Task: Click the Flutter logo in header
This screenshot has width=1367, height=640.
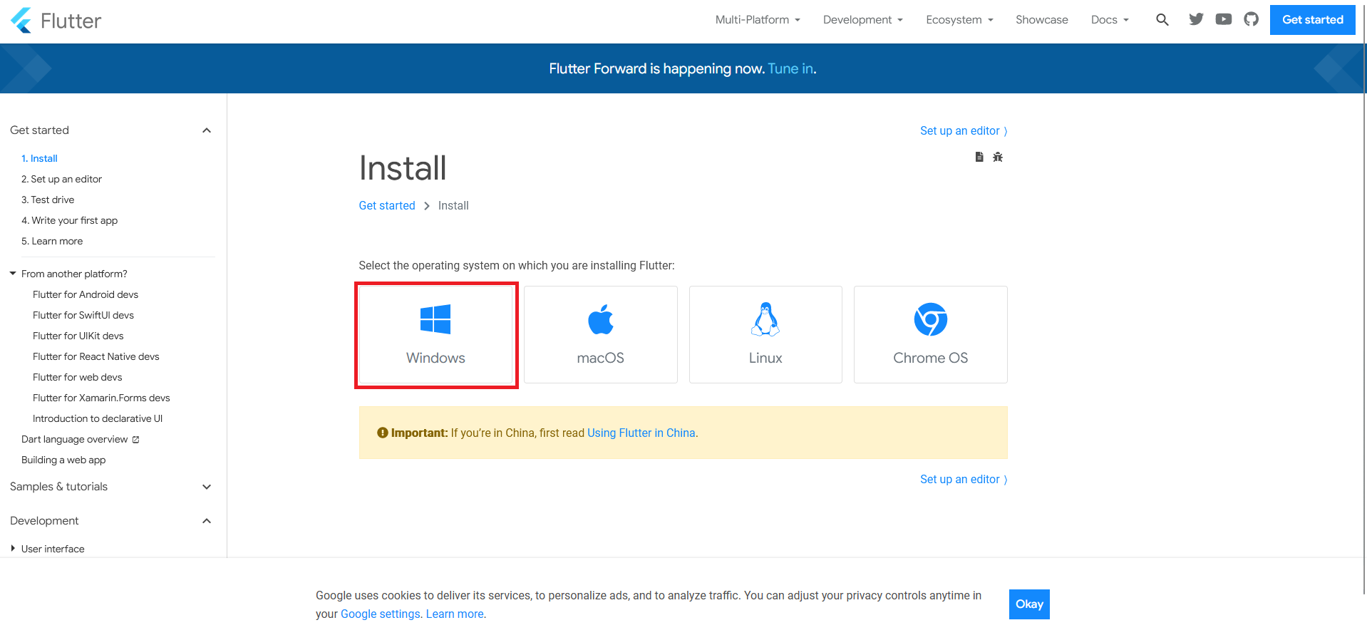Action: [x=56, y=21]
